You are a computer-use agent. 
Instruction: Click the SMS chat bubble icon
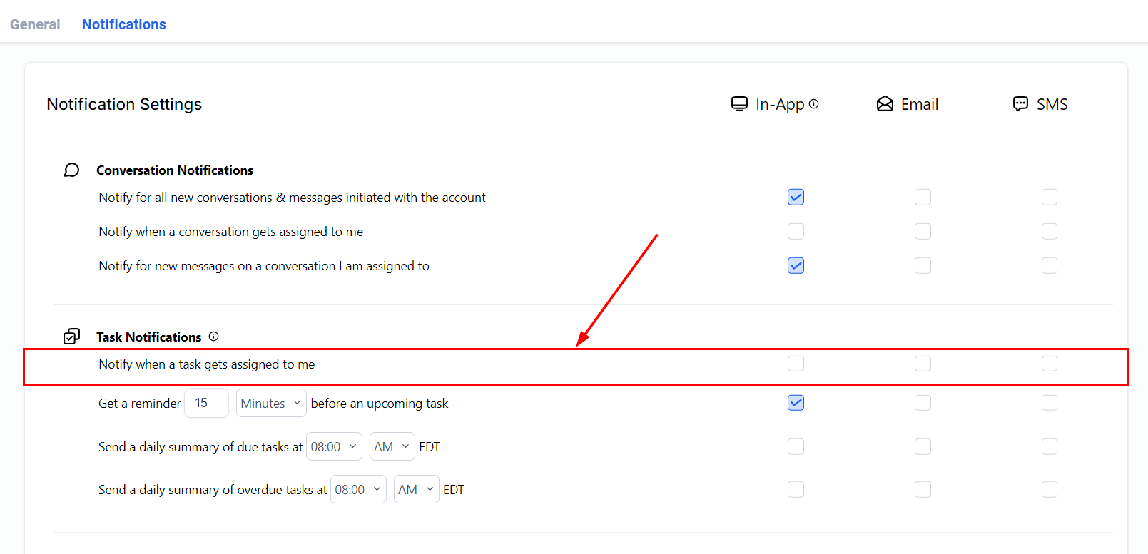click(1020, 104)
